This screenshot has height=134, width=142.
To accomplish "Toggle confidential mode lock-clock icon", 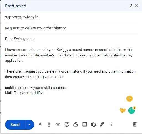I will 93,124.
